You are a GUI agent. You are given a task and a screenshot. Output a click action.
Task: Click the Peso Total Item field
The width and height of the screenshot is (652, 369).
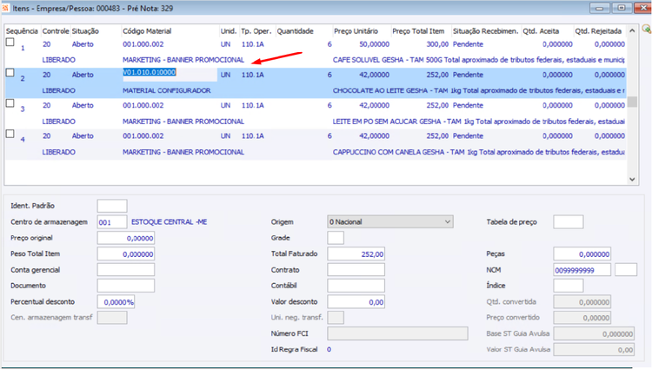pyautogui.click(x=126, y=254)
